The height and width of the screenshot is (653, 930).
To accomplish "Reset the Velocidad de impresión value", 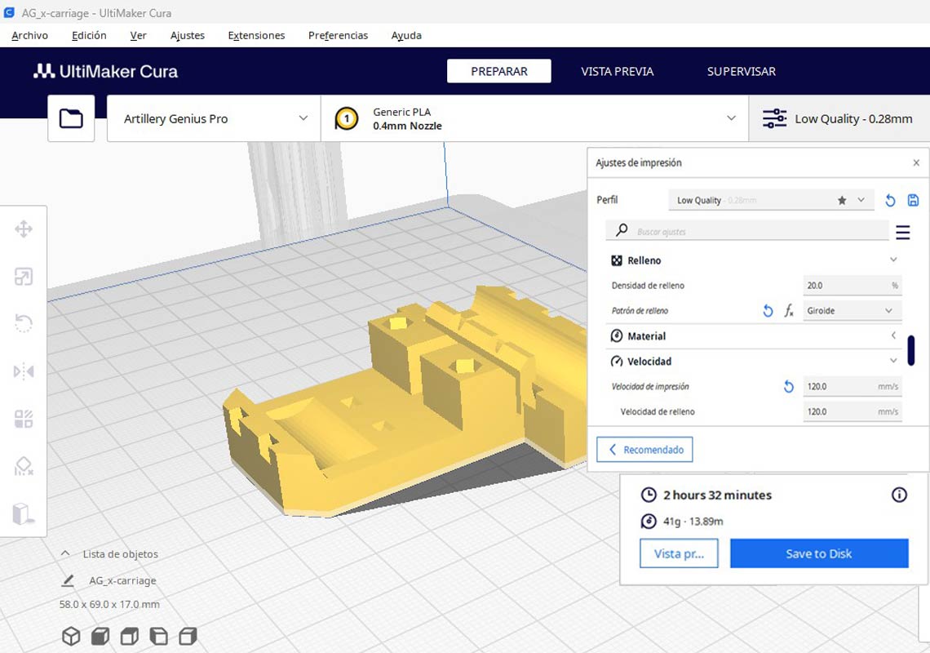I will click(788, 386).
